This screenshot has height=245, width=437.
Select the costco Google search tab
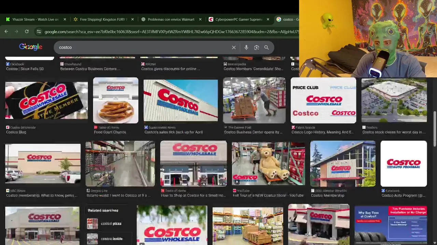point(287,19)
